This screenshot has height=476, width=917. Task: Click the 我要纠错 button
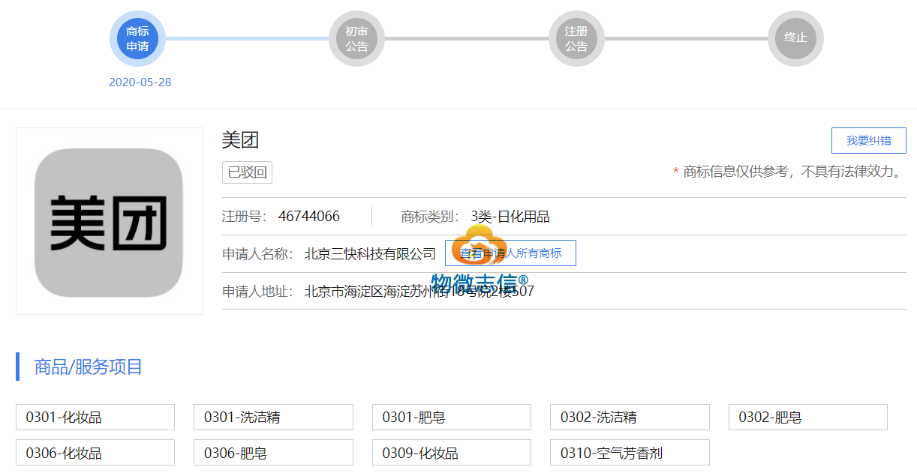[869, 141]
